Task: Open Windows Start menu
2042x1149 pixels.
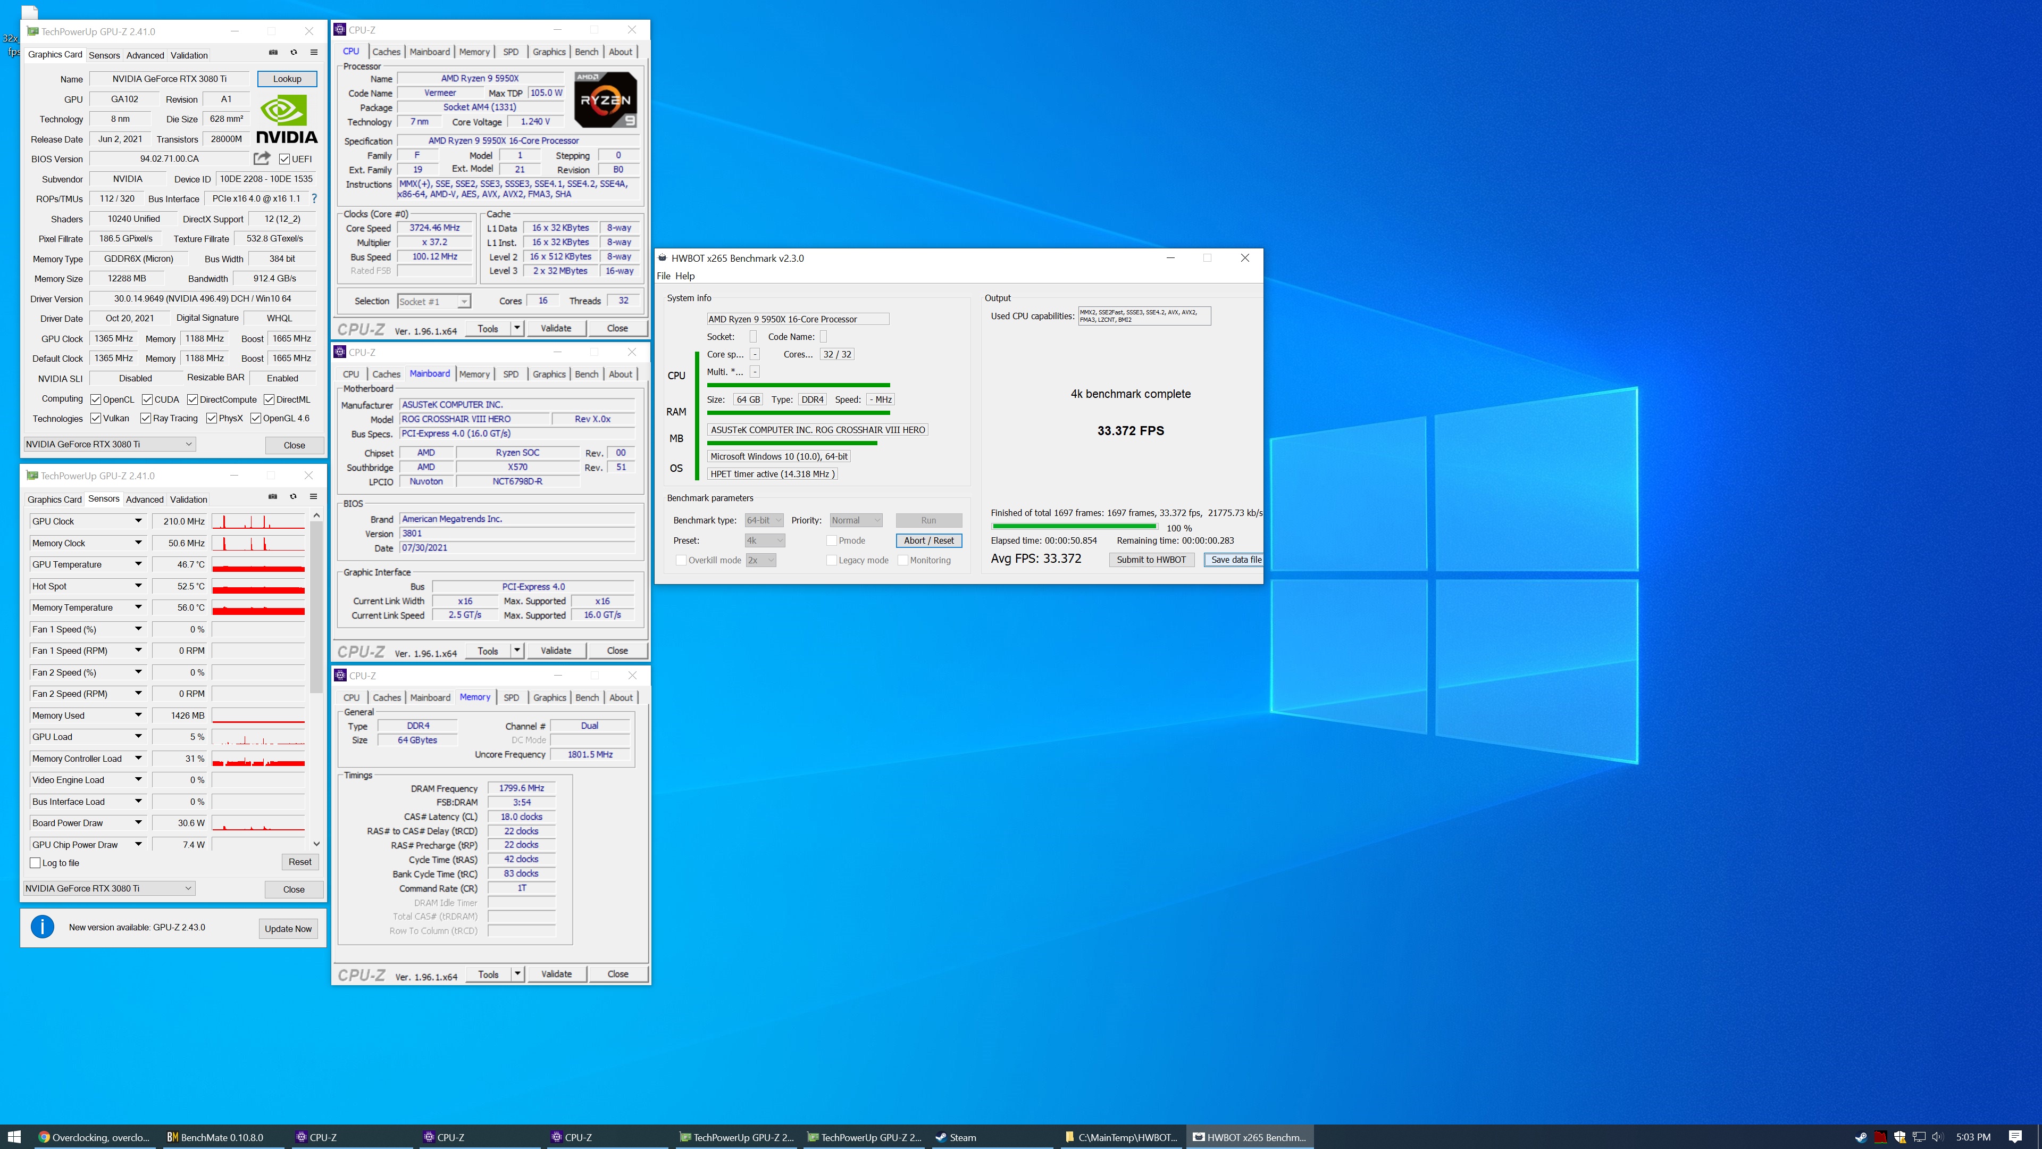Action: 14,1136
